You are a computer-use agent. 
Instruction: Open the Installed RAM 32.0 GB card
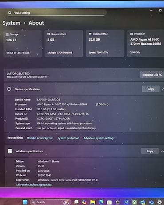click(105, 43)
